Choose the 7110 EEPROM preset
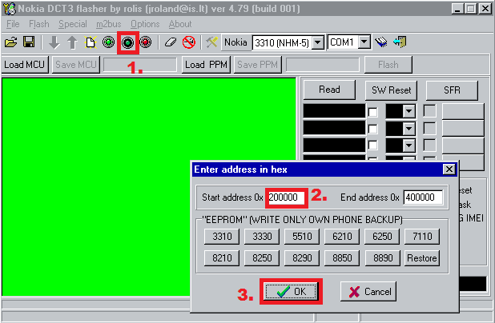 (x=422, y=237)
